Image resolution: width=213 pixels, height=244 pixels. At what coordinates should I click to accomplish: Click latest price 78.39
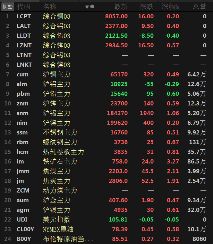coord(120,229)
